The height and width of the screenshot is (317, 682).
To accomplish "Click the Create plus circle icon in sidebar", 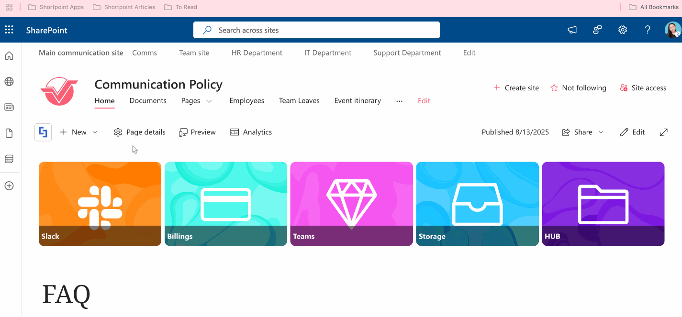I will pos(9,186).
